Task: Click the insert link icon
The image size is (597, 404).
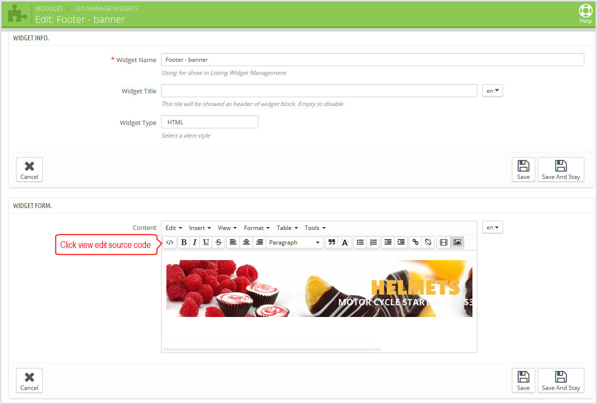Action: [x=415, y=242]
